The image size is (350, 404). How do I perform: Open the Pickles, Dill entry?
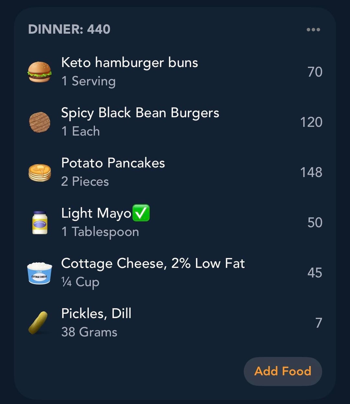pyautogui.click(x=96, y=314)
